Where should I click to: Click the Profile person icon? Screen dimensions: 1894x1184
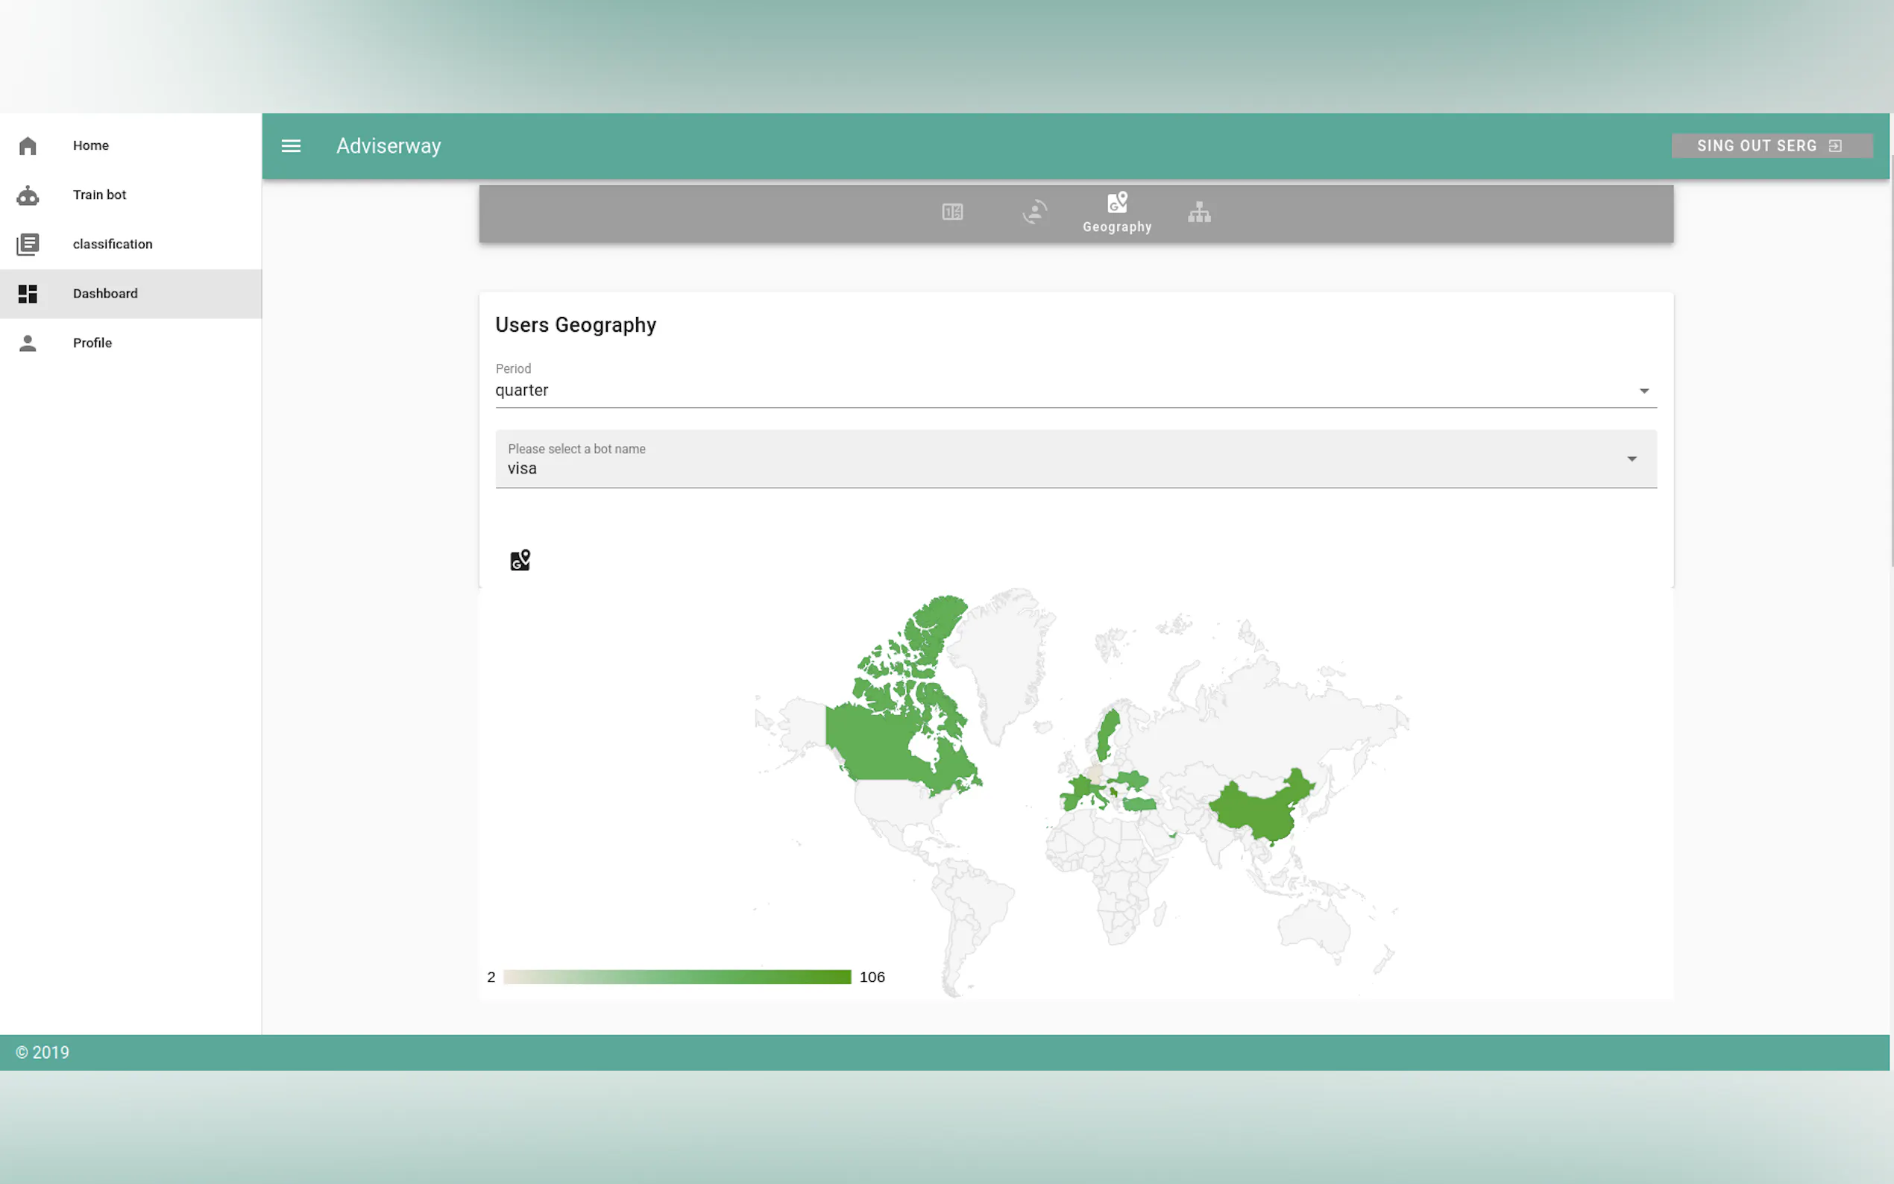[28, 343]
